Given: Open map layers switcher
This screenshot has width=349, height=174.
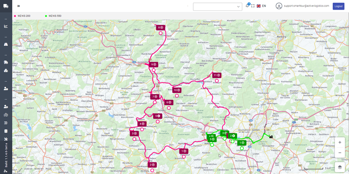Looking at the screenshot, I should 339,167.
